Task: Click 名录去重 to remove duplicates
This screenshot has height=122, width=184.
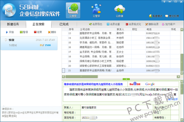Action: tap(113, 24)
